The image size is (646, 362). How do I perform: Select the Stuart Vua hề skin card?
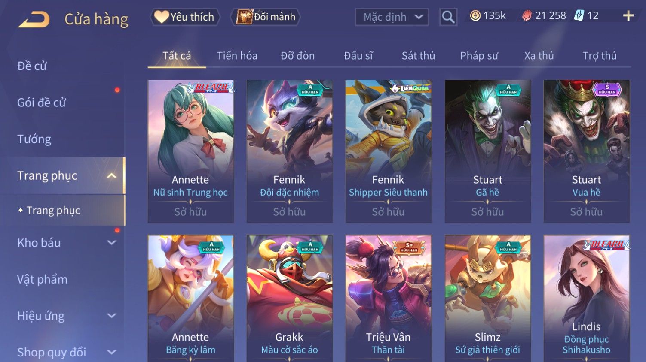(586, 151)
